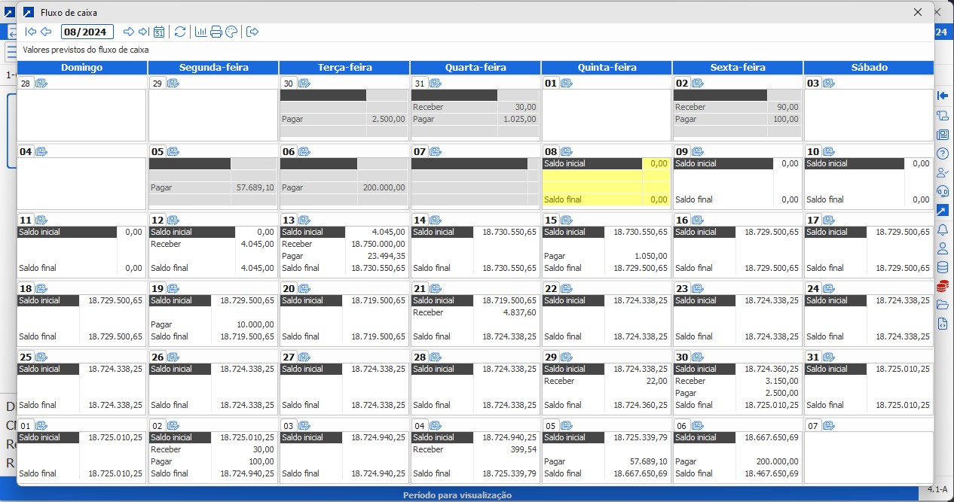
Task: Click the Sábado column header
Action: [869, 67]
